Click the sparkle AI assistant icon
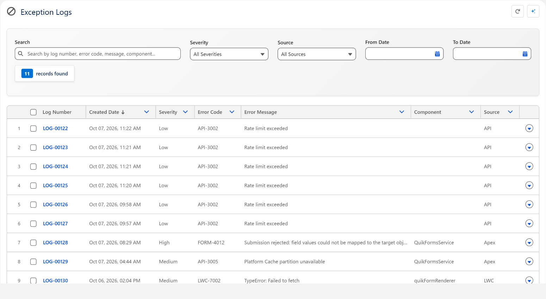The height and width of the screenshot is (299, 546). [x=533, y=11]
